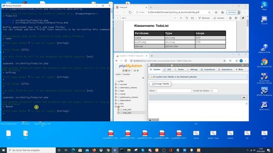Save the PDF with the disk icon
Screen dimensions: 273x153
(x=236, y=18)
